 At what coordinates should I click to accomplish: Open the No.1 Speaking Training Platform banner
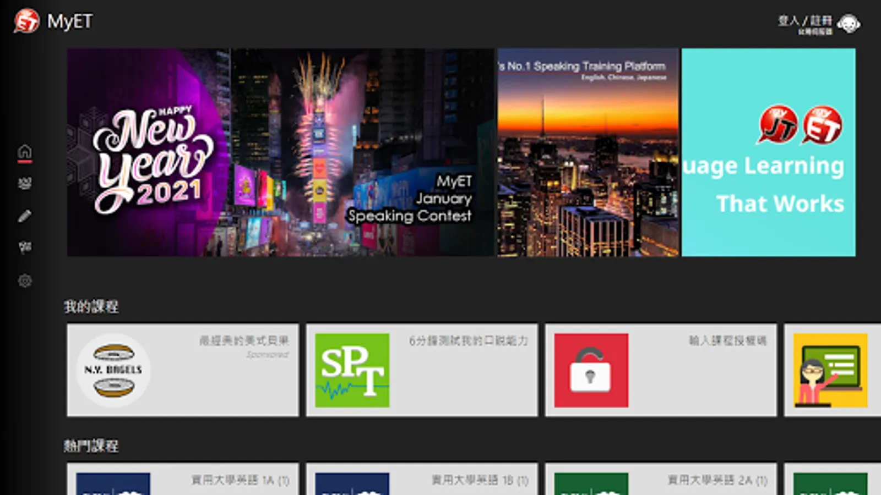[x=588, y=152]
